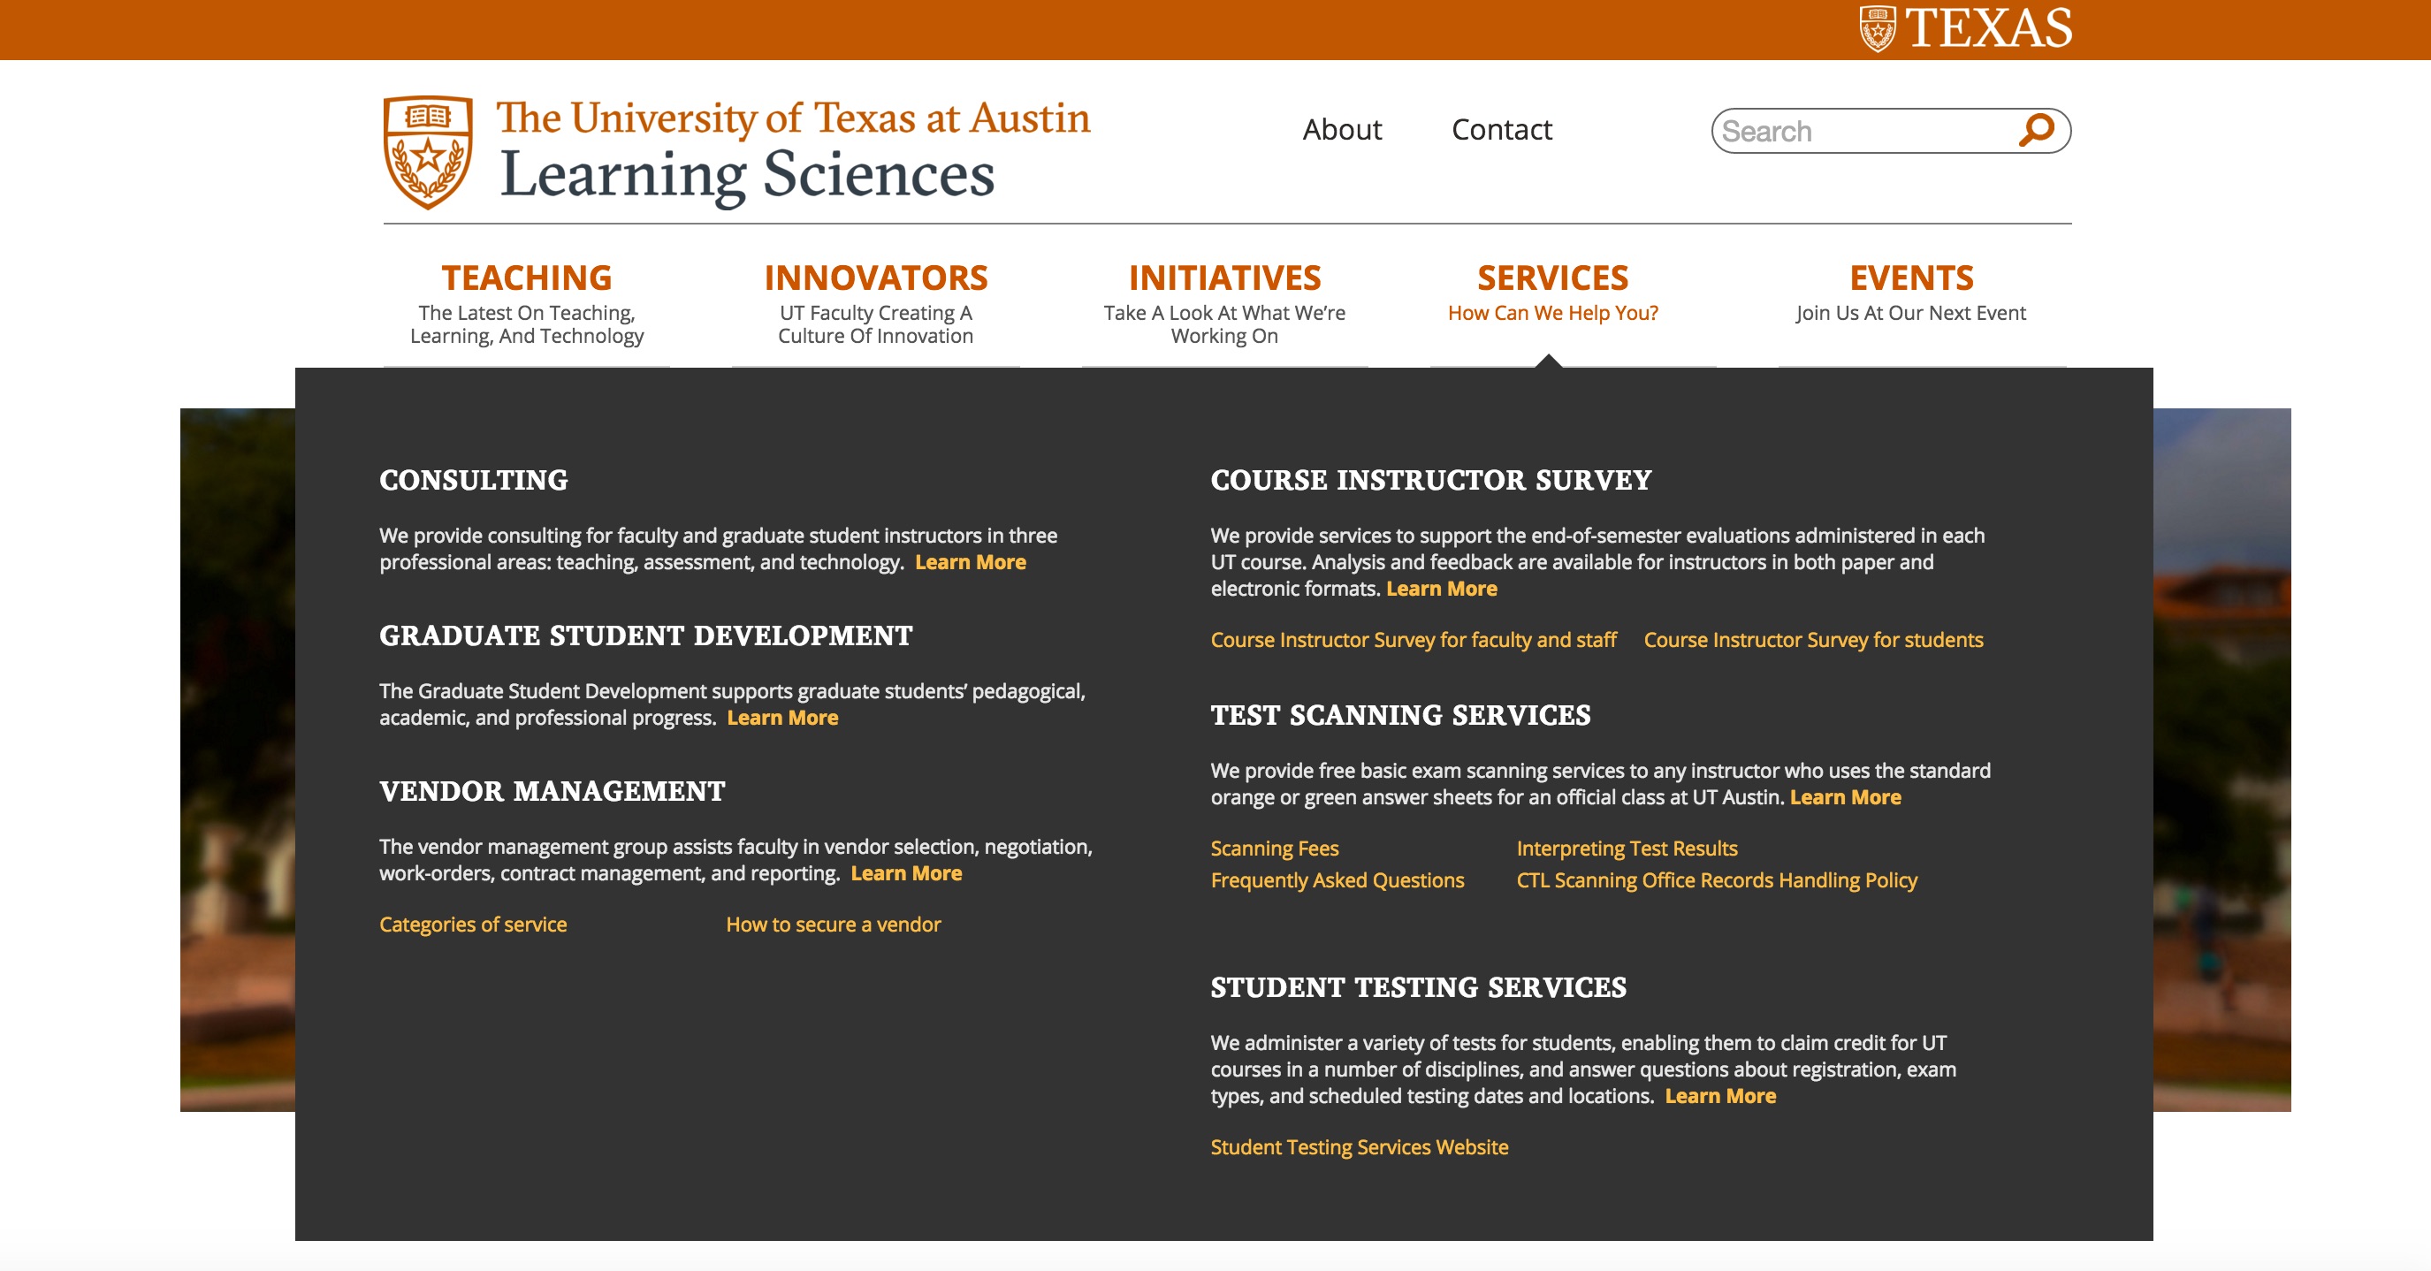Click the Consulting heading
Image resolution: width=2431 pixels, height=1271 pixels.
[474, 479]
